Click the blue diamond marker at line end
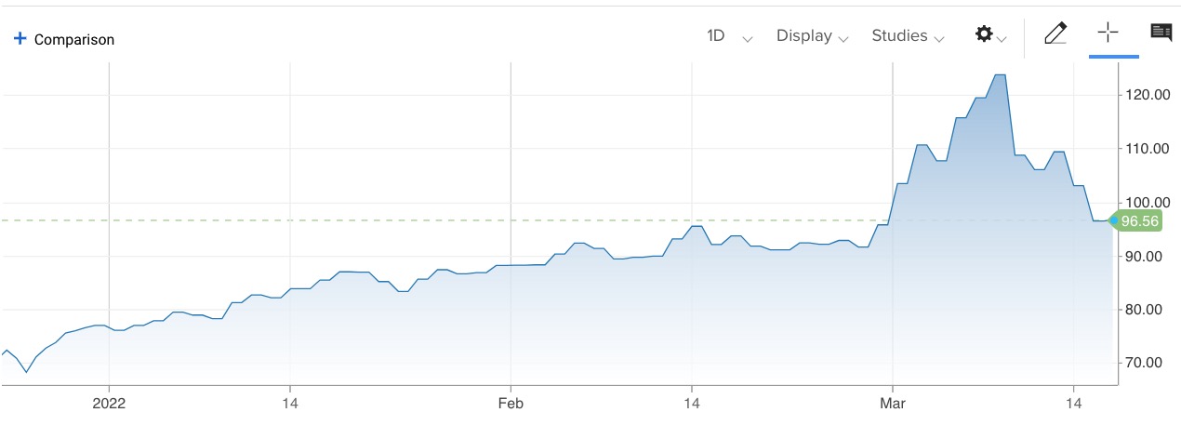1181x439 pixels. 1115,220
